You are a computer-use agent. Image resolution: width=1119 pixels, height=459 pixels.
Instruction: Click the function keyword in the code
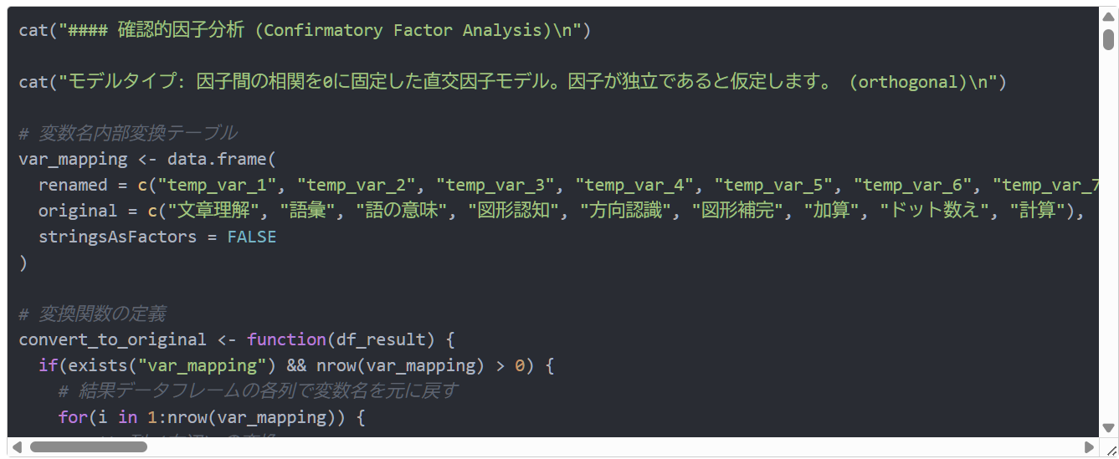click(285, 340)
